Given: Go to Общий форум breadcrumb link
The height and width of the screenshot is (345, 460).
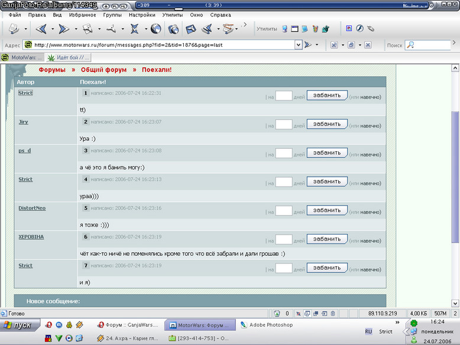Looking at the screenshot, I should click(104, 70).
